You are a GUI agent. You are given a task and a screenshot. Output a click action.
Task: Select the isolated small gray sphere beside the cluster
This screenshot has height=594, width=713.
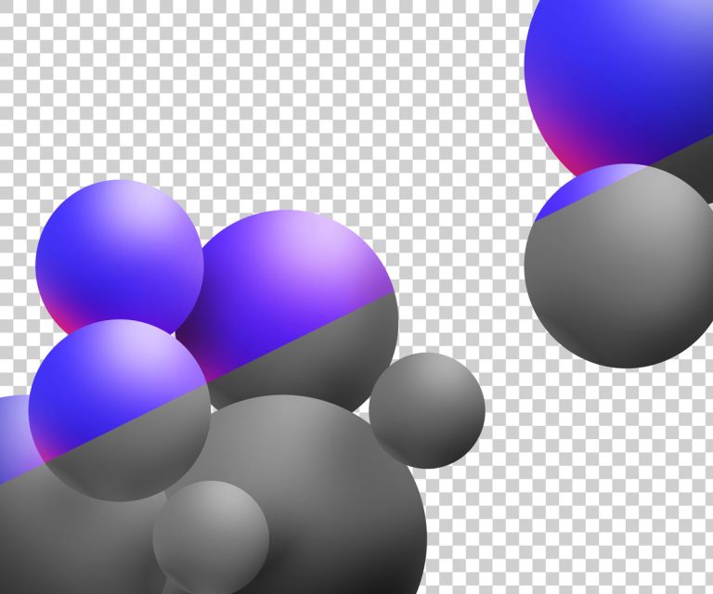pos(427,410)
